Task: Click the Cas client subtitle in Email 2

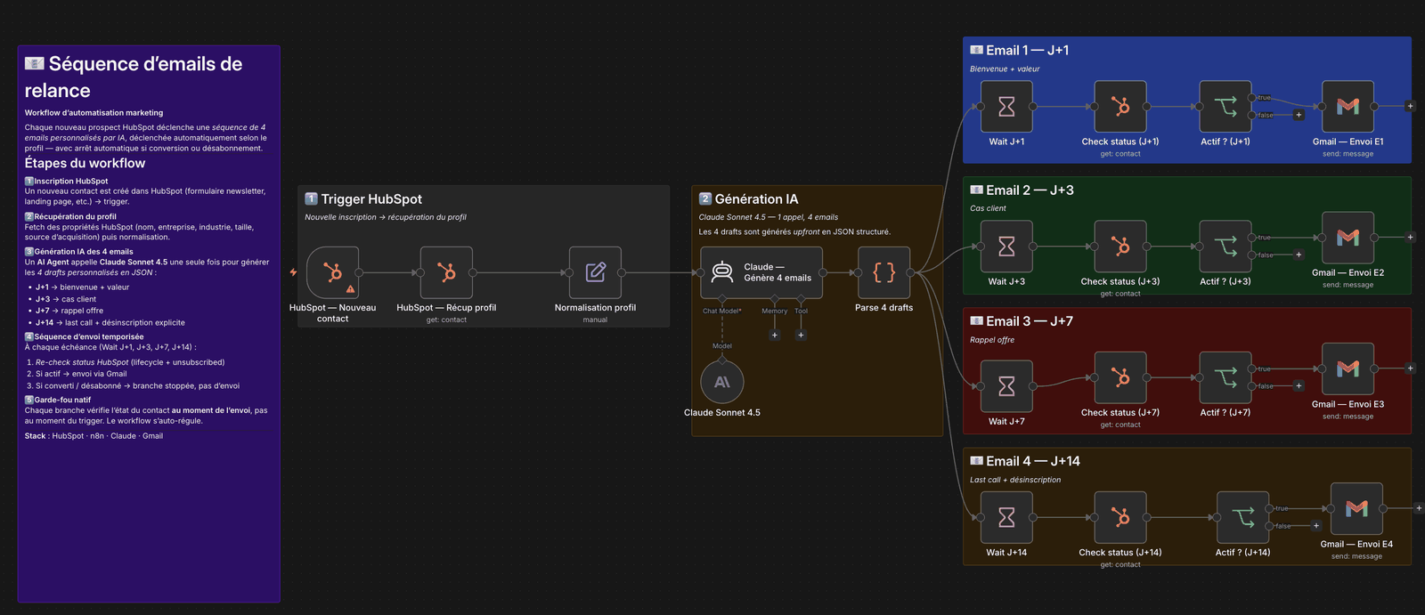Action: click(x=988, y=208)
